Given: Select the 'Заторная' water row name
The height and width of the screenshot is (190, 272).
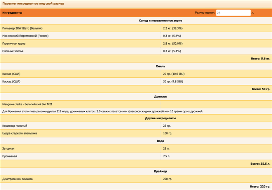Looking at the screenshot, I should (x=8, y=148).
